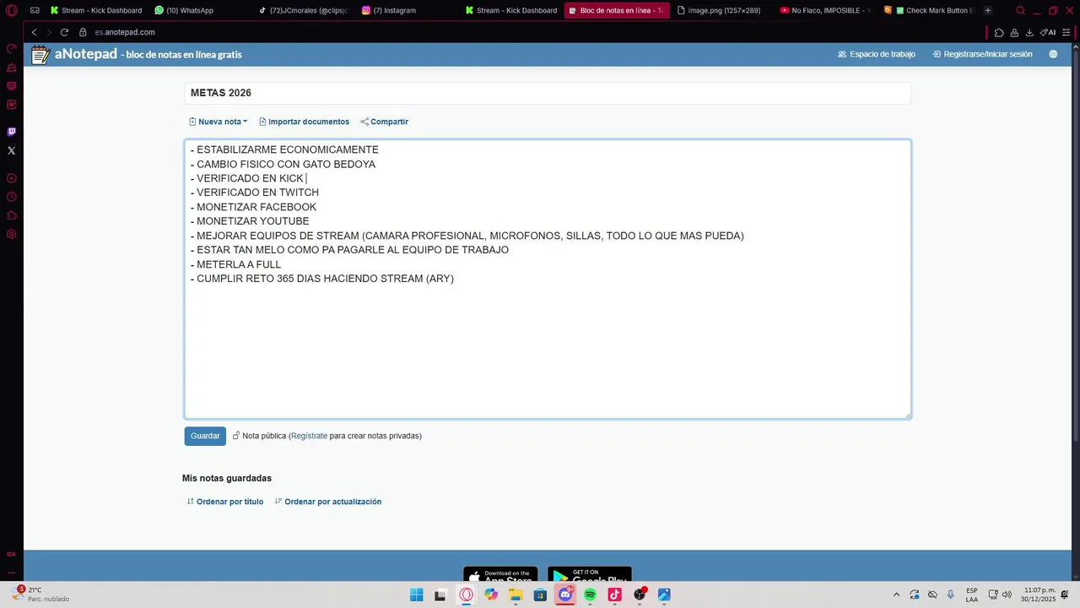Open the Windows Start menu
This screenshot has height=608, width=1080.
tap(417, 594)
